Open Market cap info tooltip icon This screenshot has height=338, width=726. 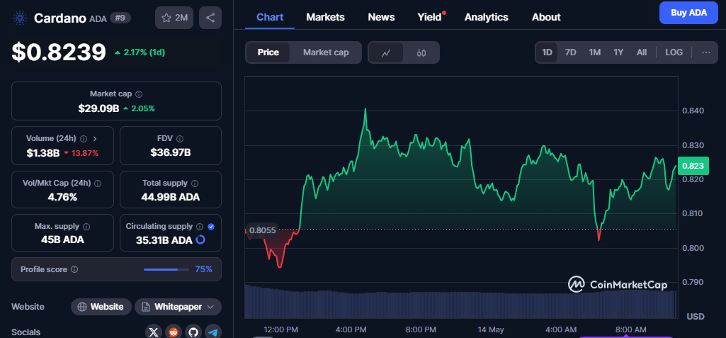click(139, 94)
